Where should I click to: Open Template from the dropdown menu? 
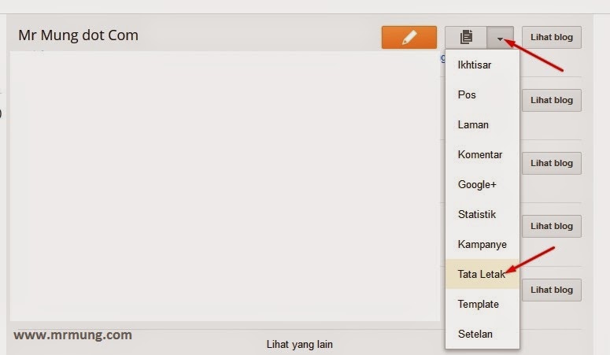click(x=482, y=304)
